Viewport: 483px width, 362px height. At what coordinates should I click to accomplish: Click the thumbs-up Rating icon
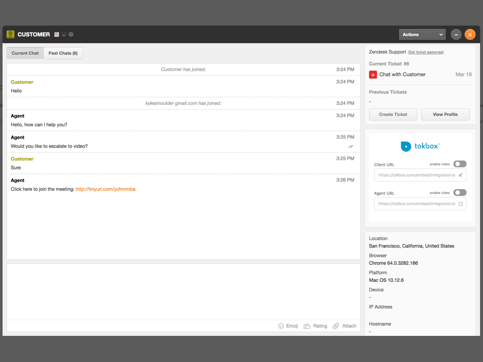click(307, 326)
